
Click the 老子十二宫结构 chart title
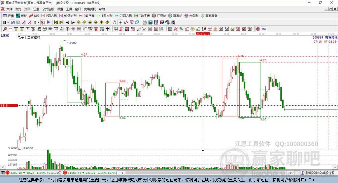pyautogui.click(x=29, y=37)
